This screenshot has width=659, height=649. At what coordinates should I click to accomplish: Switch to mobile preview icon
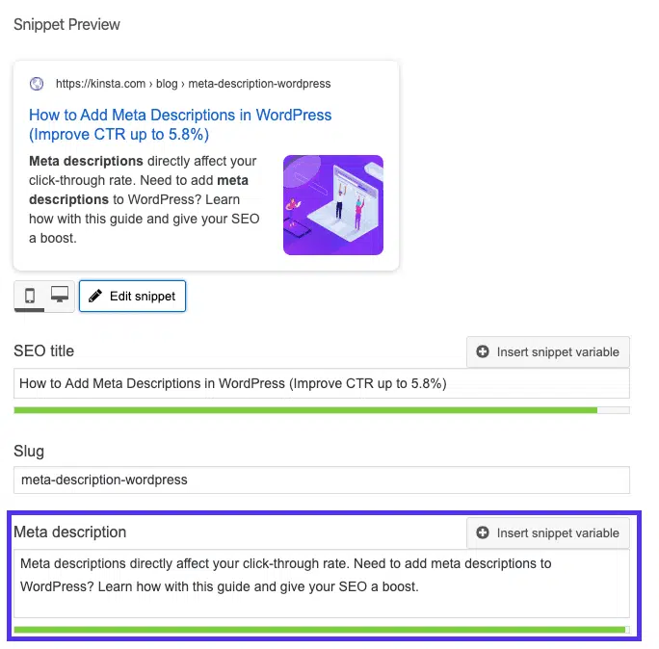click(x=30, y=296)
